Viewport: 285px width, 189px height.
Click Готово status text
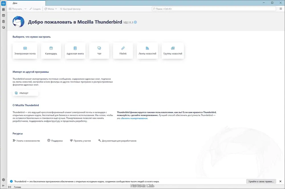pyautogui.click(x=17, y=187)
